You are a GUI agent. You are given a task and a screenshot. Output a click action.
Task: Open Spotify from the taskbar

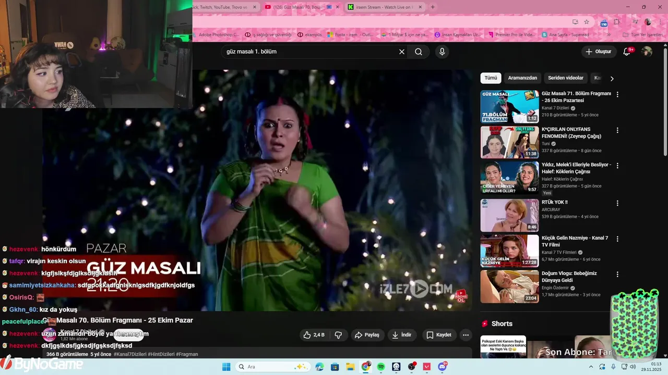(381, 367)
